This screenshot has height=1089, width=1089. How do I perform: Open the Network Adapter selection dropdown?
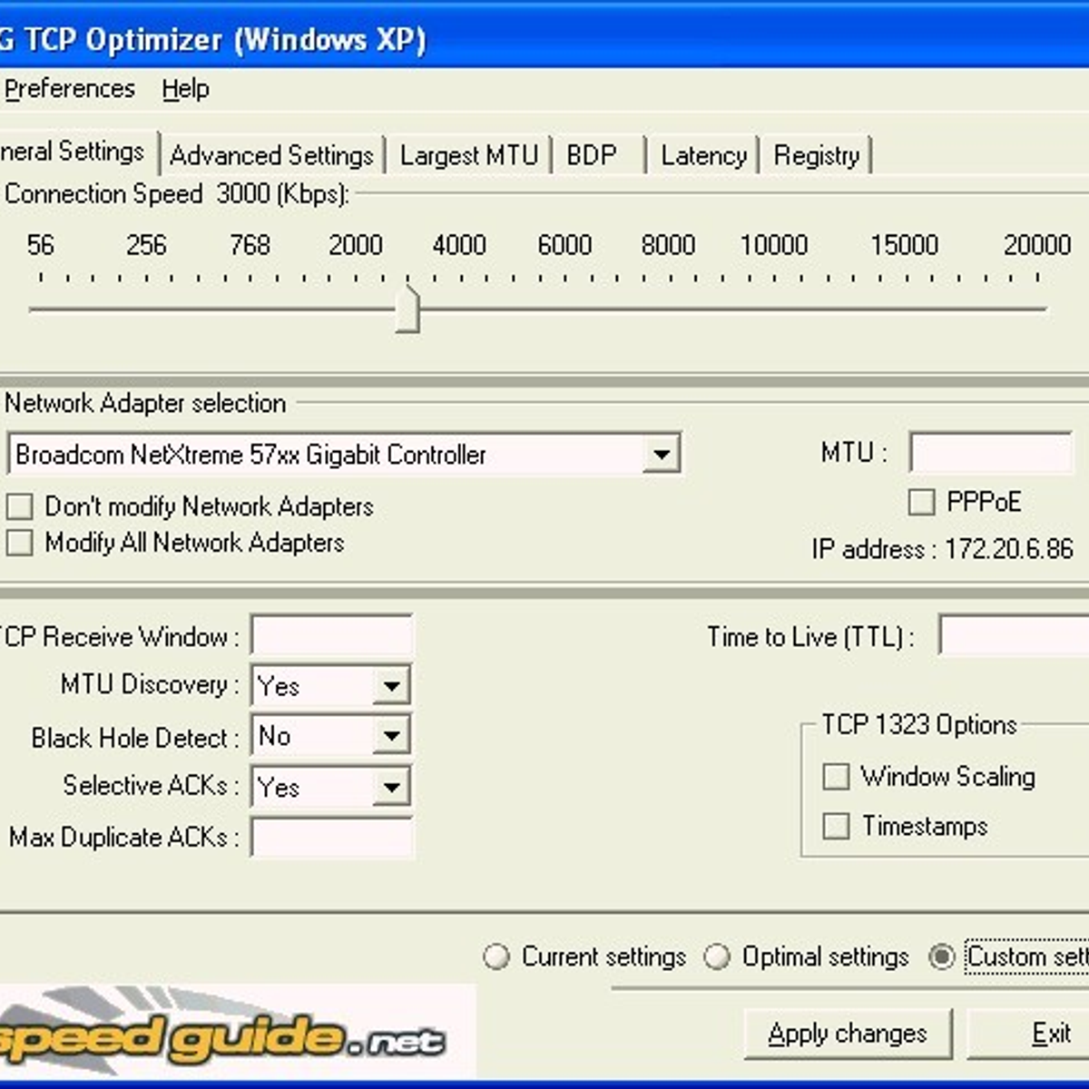[x=662, y=454]
